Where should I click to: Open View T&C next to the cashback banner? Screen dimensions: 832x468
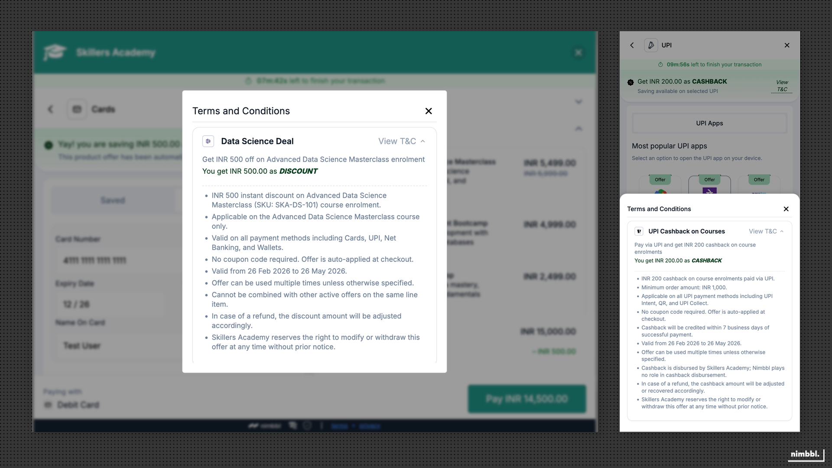click(782, 85)
